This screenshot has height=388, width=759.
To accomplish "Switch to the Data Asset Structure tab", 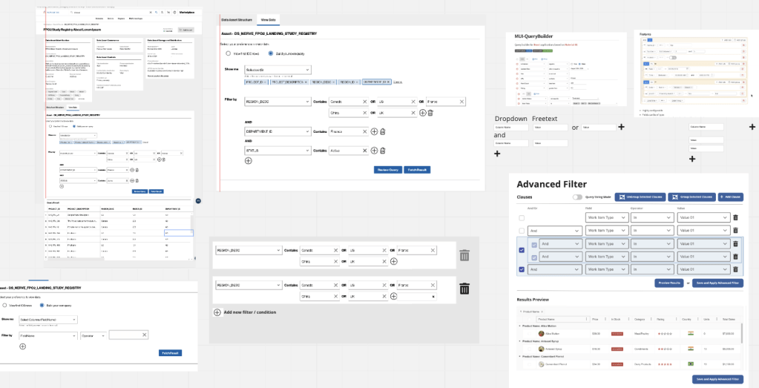I will [235, 19].
